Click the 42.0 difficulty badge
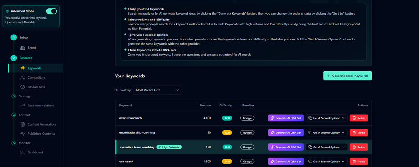The image size is (419, 167). coord(227,132)
